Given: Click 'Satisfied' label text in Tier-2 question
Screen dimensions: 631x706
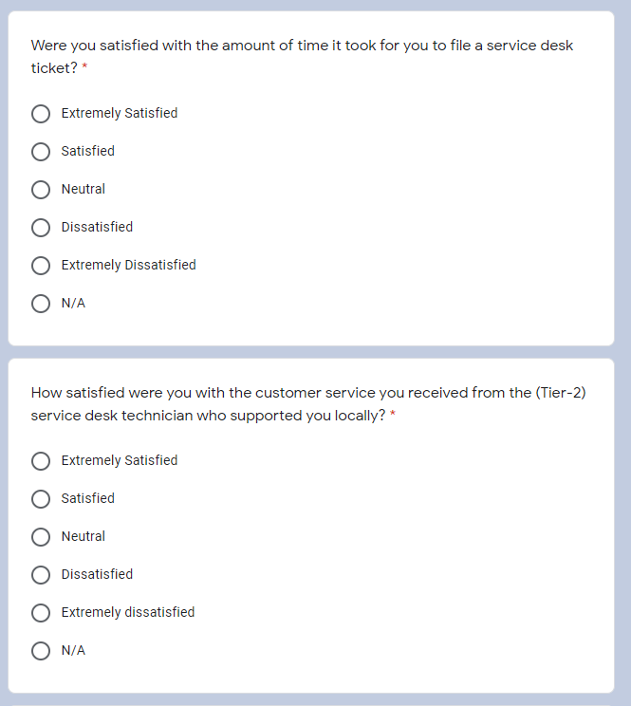Looking at the screenshot, I should tap(87, 498).
